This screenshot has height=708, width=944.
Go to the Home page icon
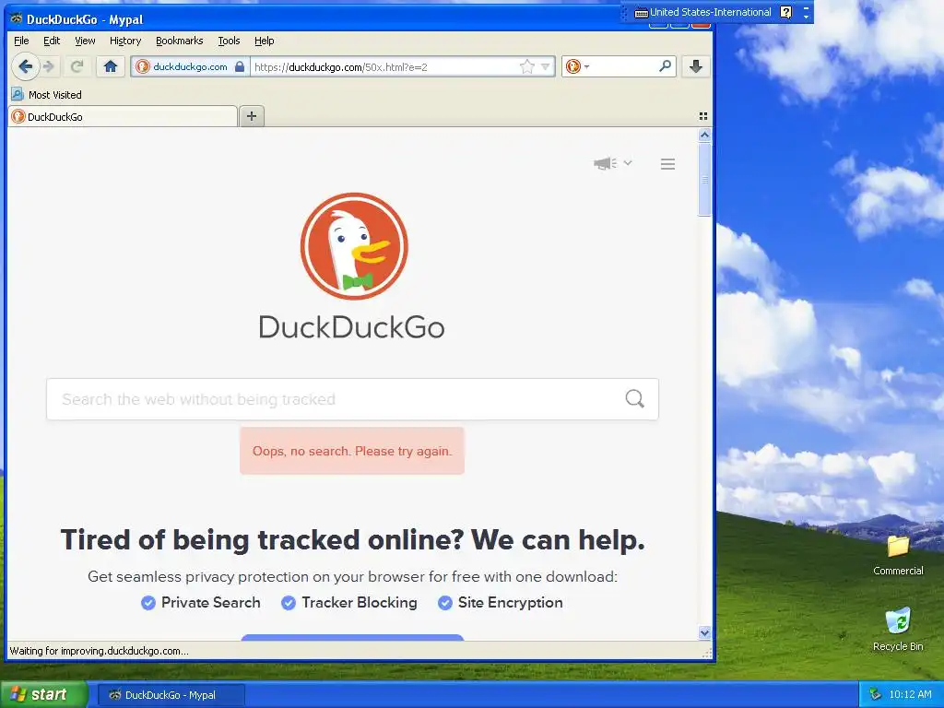[x=111, y=66]
